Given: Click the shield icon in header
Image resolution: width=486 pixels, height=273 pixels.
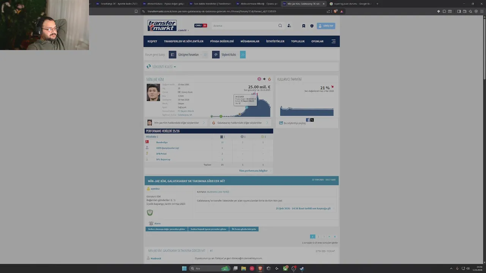Looking at the screenshot, I should (x=312, y=26).
